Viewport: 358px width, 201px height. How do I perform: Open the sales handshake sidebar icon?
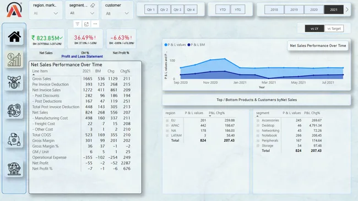point(14,82)
